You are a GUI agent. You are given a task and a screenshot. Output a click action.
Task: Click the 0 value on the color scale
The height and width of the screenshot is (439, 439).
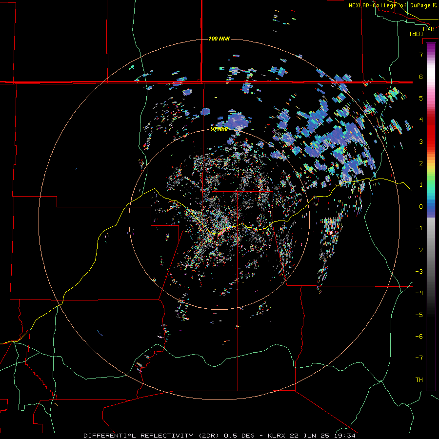click(x=421, y=207)
